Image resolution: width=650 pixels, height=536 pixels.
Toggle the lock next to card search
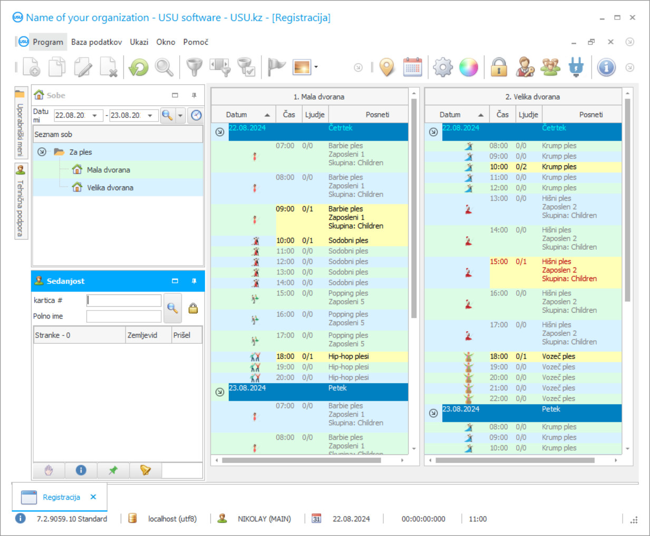point(193,309)
